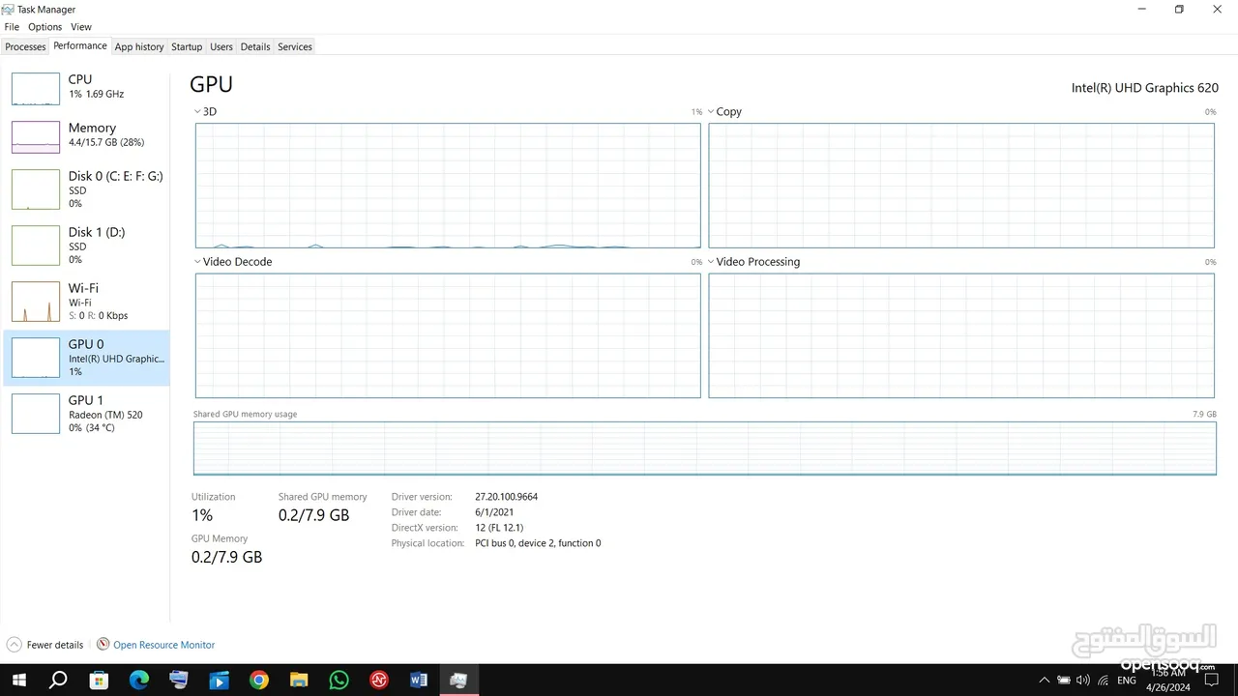Open the File menu
The height and width of the screenshot is (696, 1238).
tap(12, 27)
